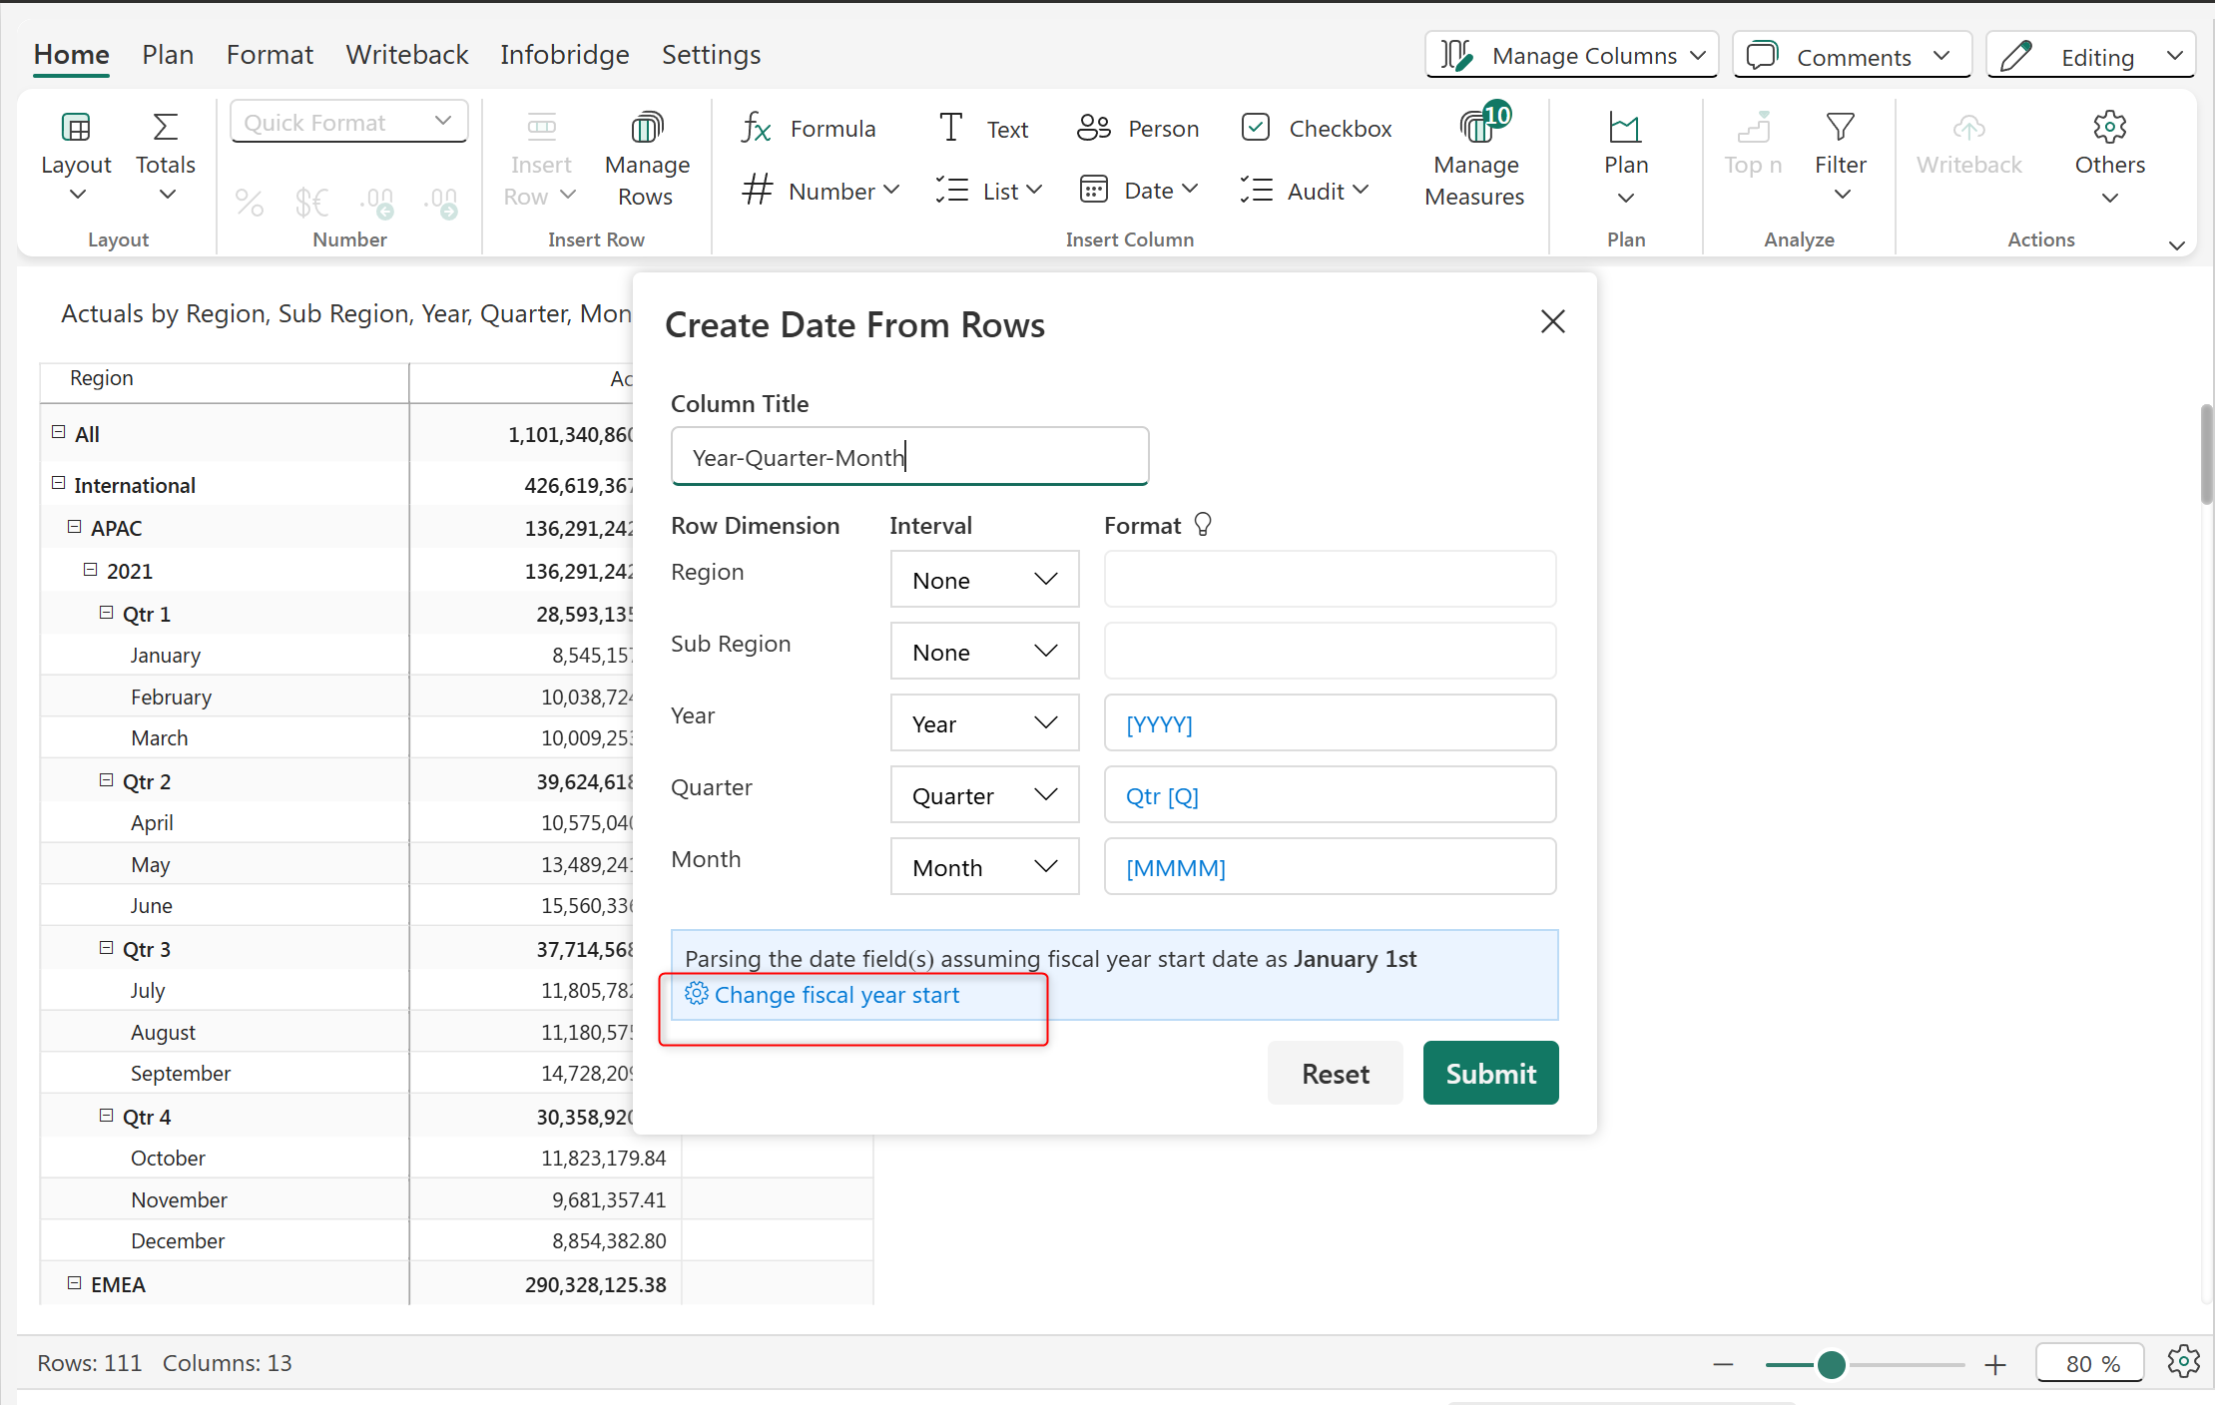The width and height of the screenshot is (2215, 1405).
Task: Click Change fiscal year start link
Action: pyautogui.click(x=835, y=995)
